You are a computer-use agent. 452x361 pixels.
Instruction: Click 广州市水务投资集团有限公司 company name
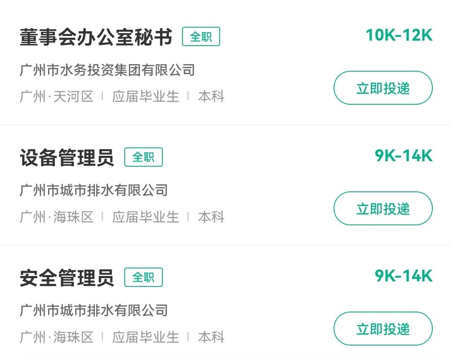pyautogui.click(x=107, y=70)
